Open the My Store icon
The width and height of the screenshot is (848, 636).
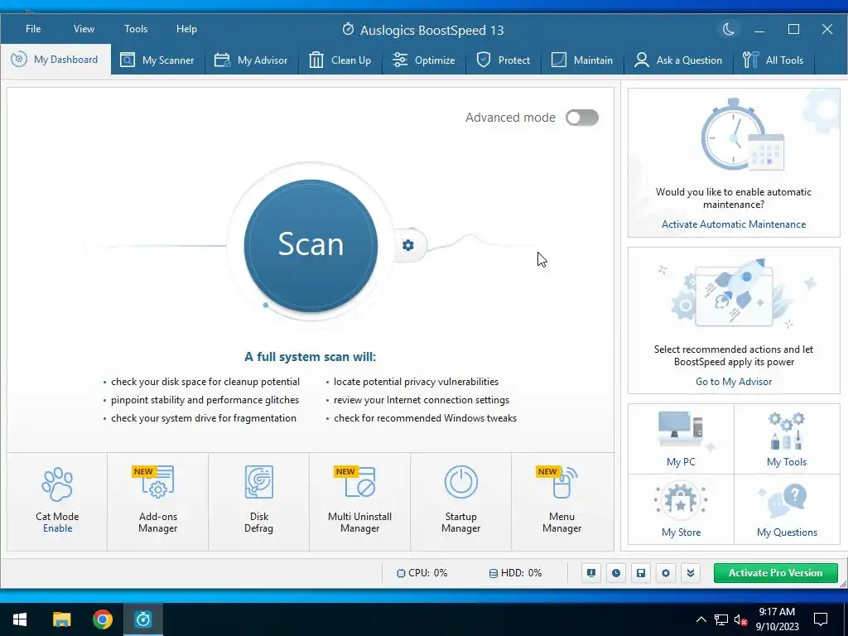click(x=681, y=502)
